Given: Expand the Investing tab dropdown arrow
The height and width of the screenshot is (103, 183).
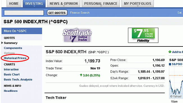Looking at the screenshot, I should click(34, 6).
